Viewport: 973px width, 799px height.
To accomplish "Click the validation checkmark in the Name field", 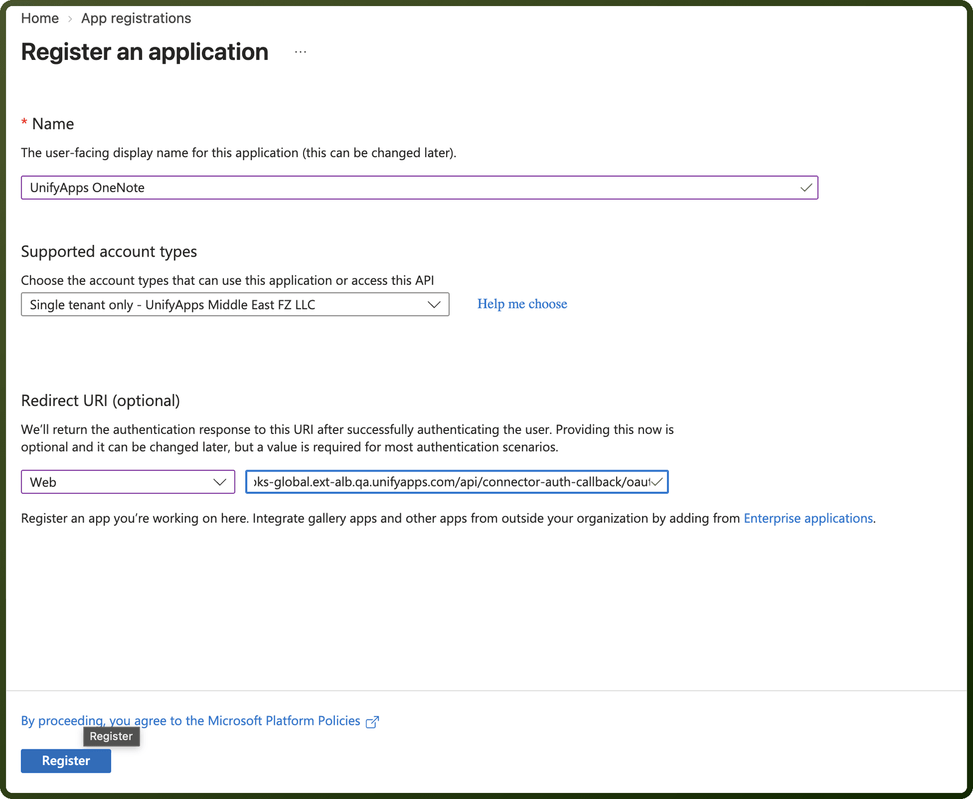I will (806, 188).
